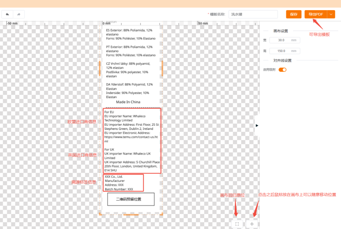This screenshot has height=229, width=341.
Task: Reset canvas with the fit-to-screen icon
Action: pyautogui.click(x=237, y=224)
